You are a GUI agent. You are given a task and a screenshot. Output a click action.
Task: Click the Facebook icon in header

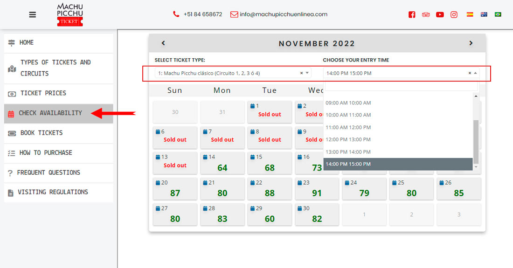click(x=412, y=14)
